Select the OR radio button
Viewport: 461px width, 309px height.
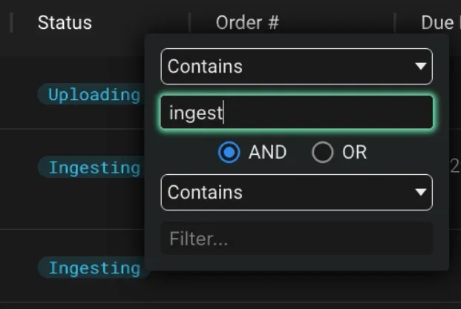point(322,153)
